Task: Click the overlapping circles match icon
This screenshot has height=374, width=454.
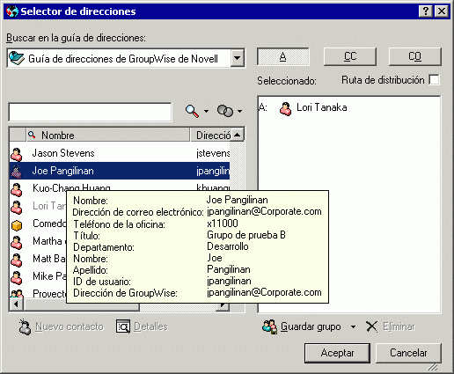Action: click(x=225, y=111)
